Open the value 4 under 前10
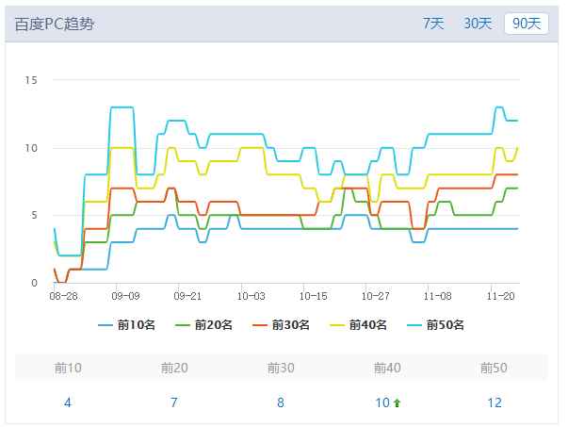 point(68,402)
